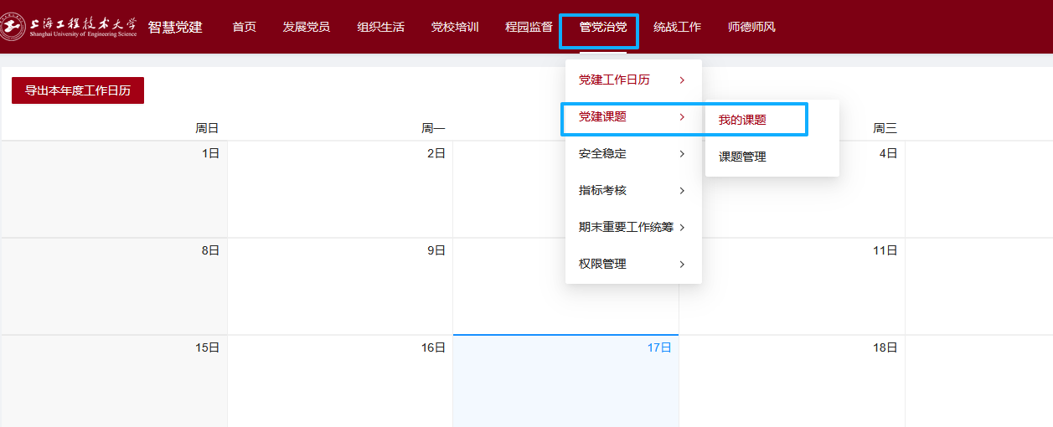Open 统战工作 in navigation bar

pyautogui.click(x=677, y=27)
